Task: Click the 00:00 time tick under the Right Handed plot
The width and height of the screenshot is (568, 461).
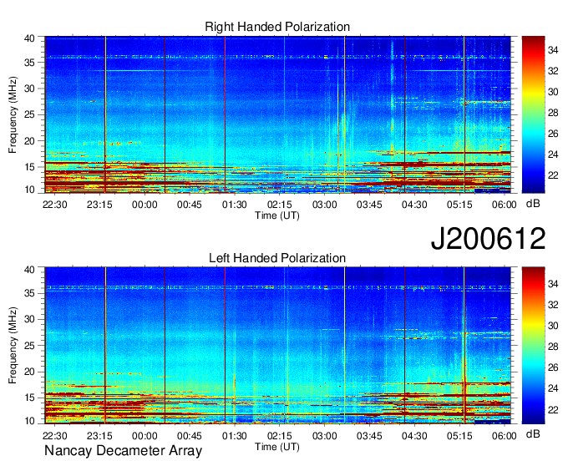Action: (145, 205)
